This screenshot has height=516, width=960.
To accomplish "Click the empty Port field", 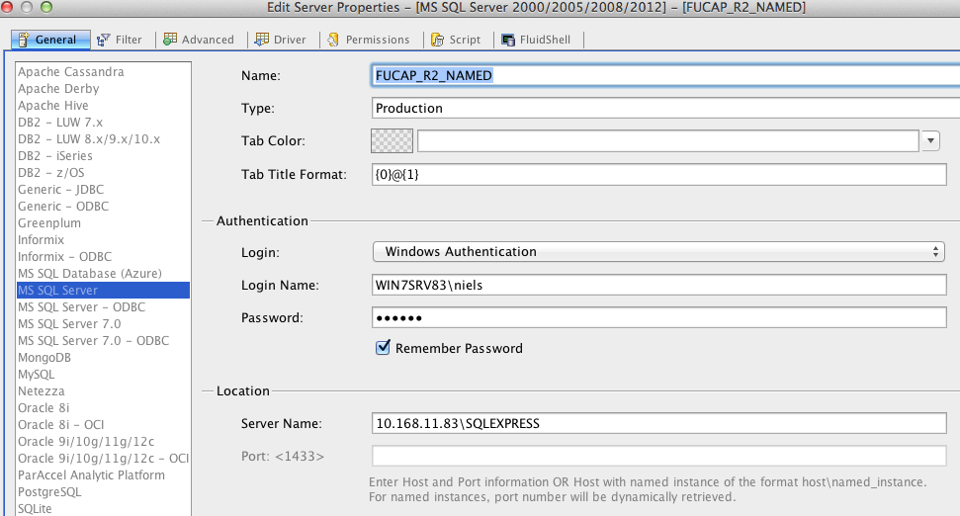I will (x=658, y=456).
